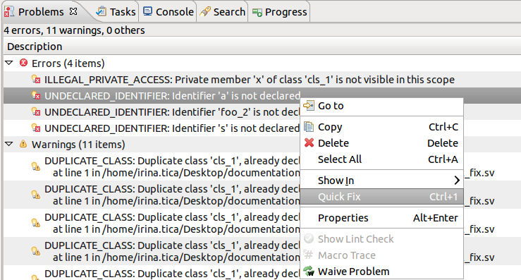
Task: Collapse the Errors group
Action: click(x=9, y=63)
